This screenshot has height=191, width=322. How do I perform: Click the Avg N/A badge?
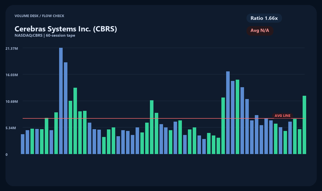click(x=260, y=31)
